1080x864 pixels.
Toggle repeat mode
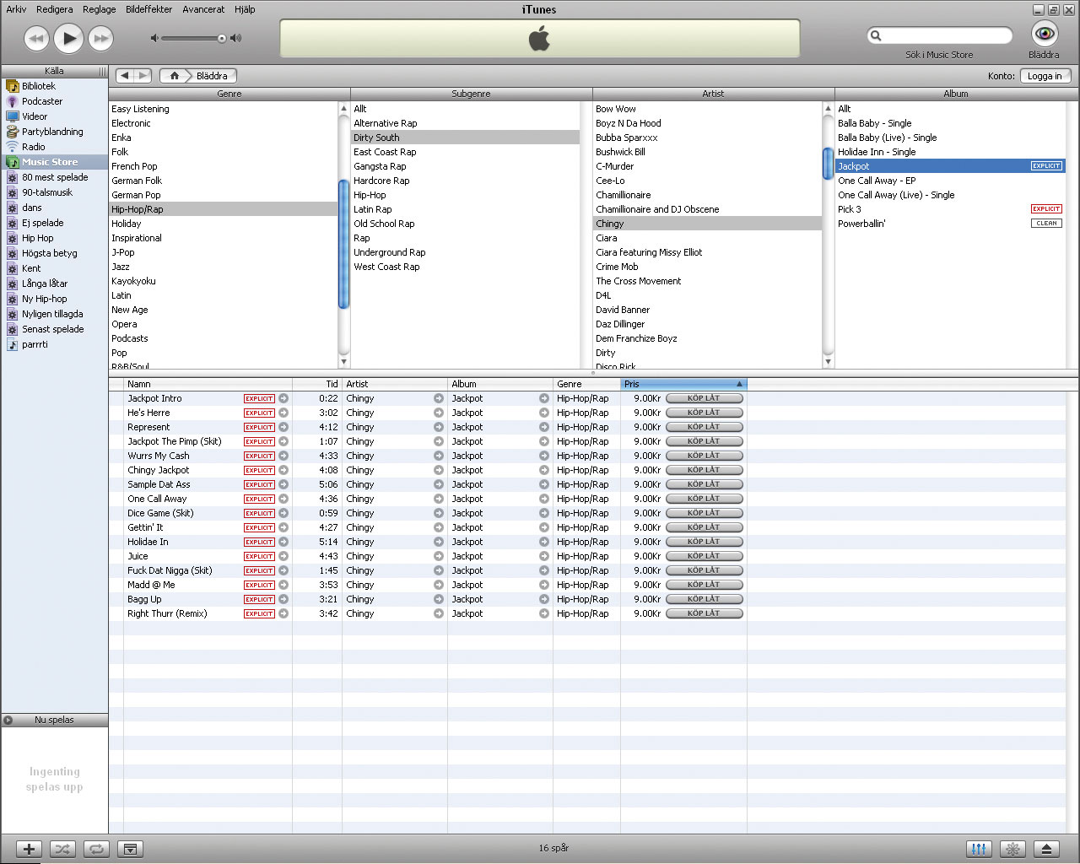click(x=96, y=849)
